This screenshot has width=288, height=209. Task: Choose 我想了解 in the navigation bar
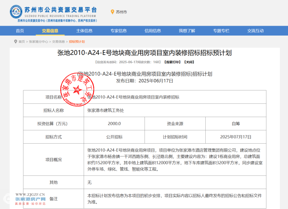click(x=187, y=31)
